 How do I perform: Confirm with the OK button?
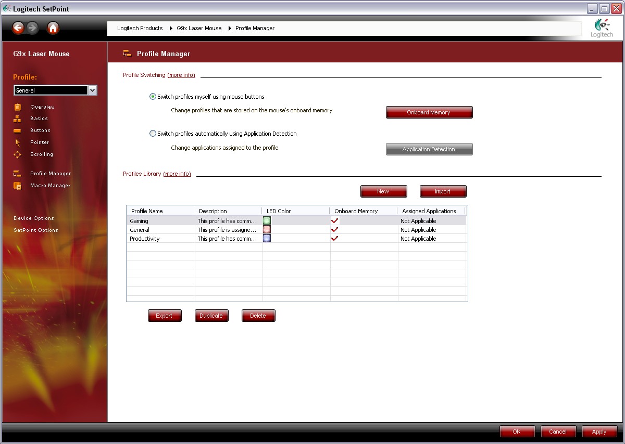[517, 432]
